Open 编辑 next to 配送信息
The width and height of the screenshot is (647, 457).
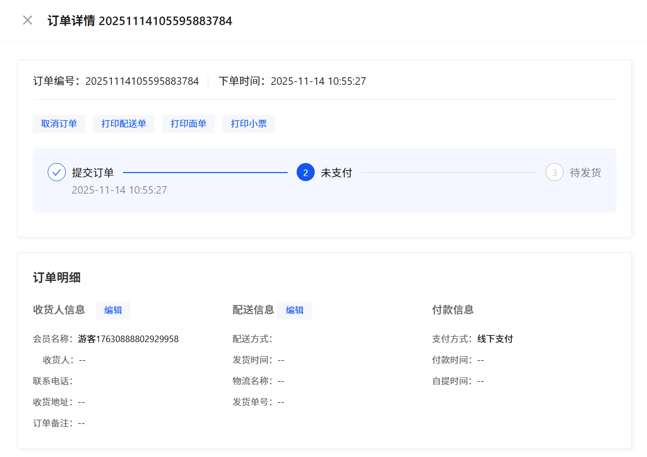(x=294, y=311)
